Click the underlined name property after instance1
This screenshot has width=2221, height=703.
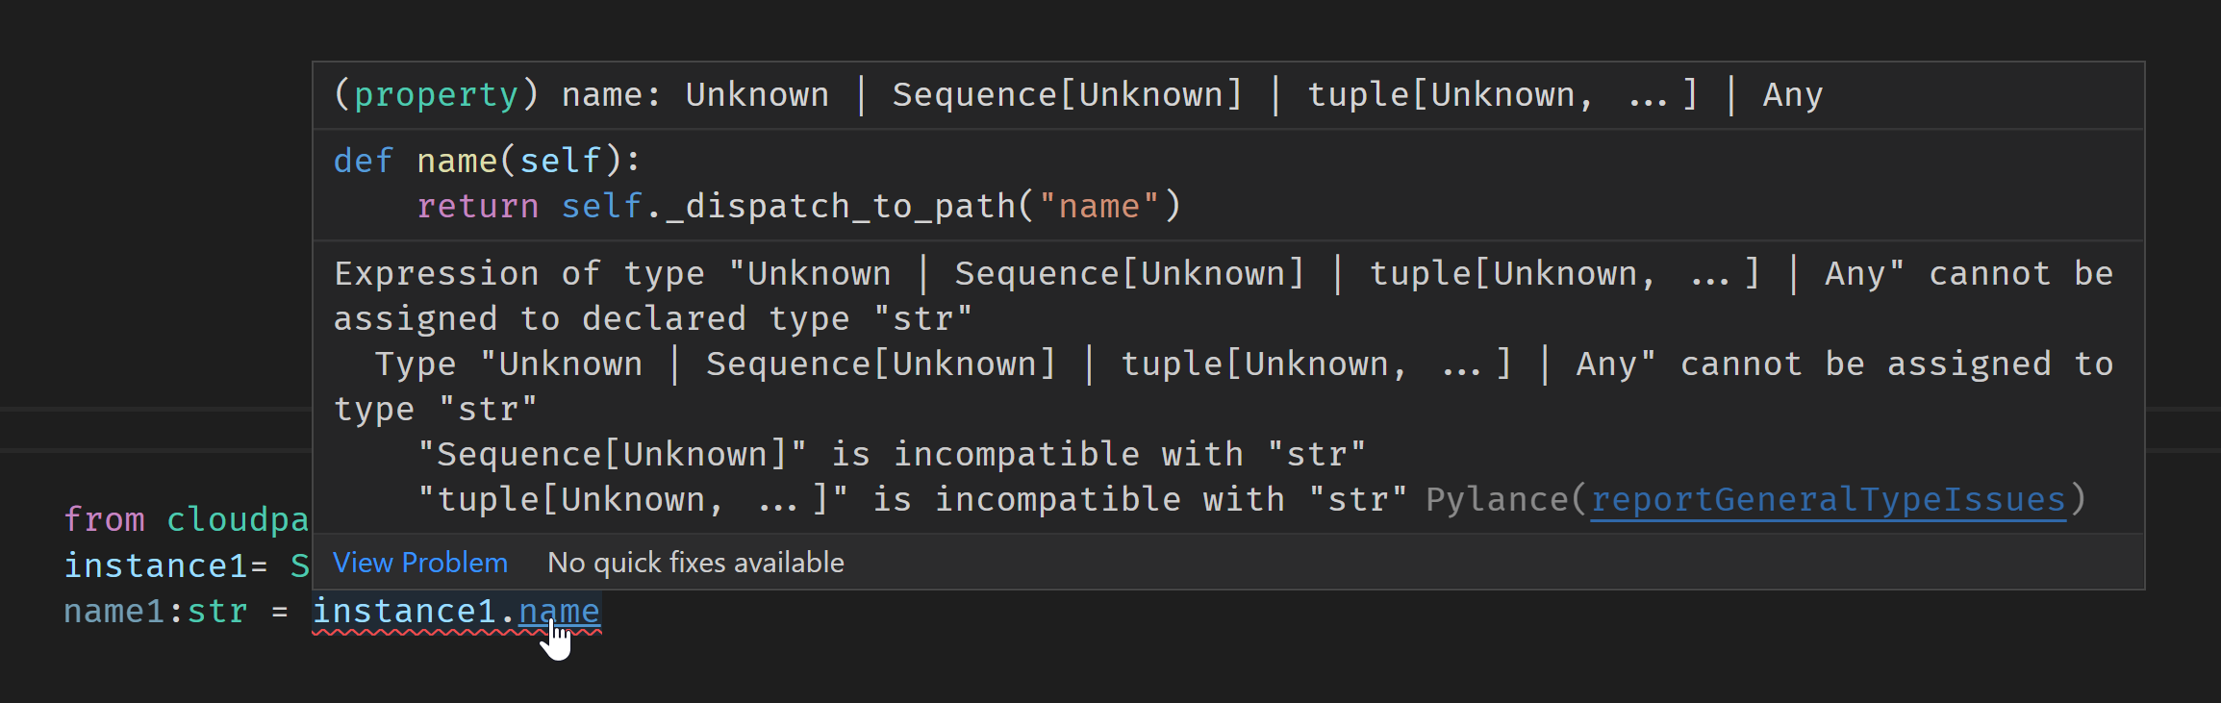(559, 610)
